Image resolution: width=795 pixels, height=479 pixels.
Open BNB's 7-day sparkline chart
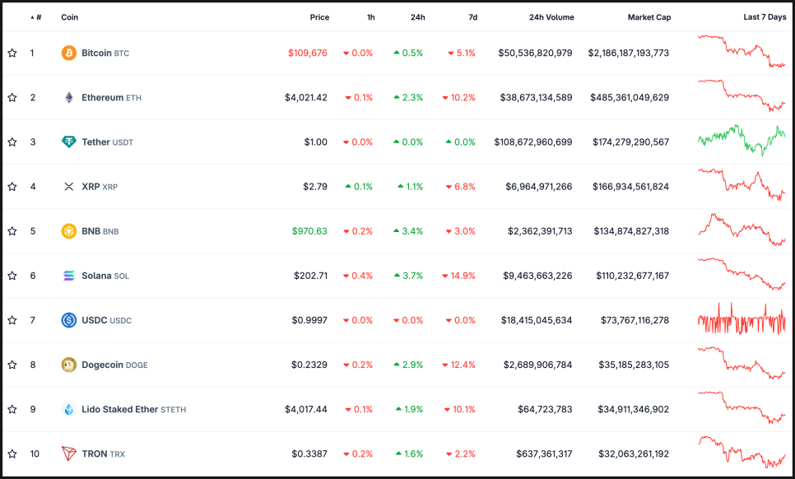(742, 230)
